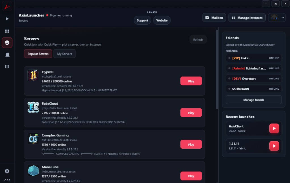Maximize the launcher window
Viewport: 290px width, 183px height.
click(276, 4)
